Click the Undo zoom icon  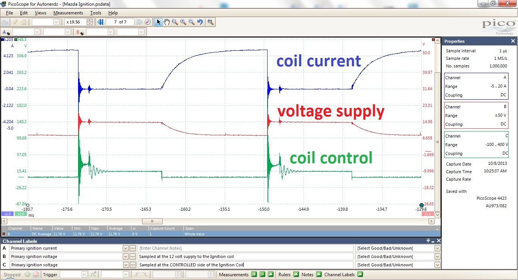click(200, 22)
